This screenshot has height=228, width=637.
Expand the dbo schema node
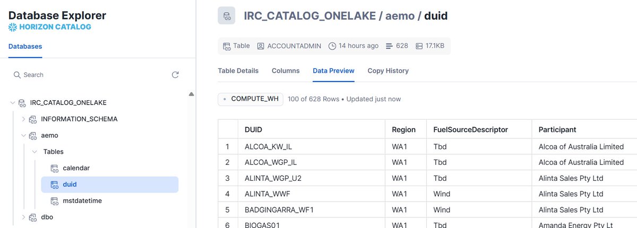click(23, 217)
